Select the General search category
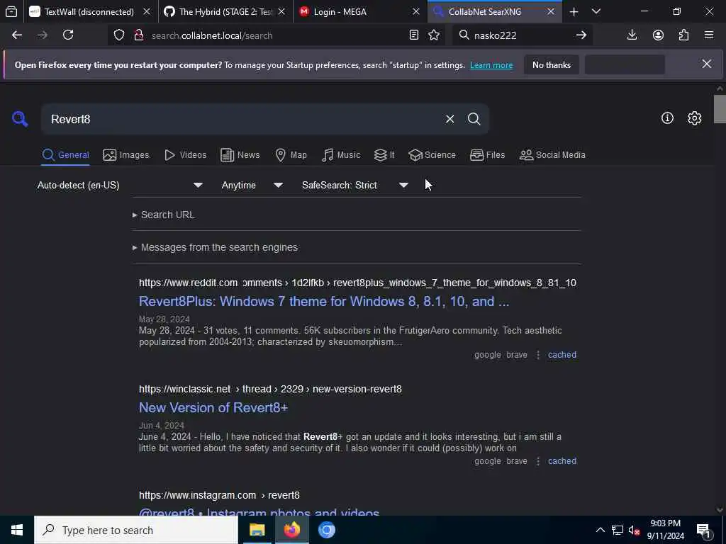This screenshot has width=726, height=544. [x=66, y=155]
